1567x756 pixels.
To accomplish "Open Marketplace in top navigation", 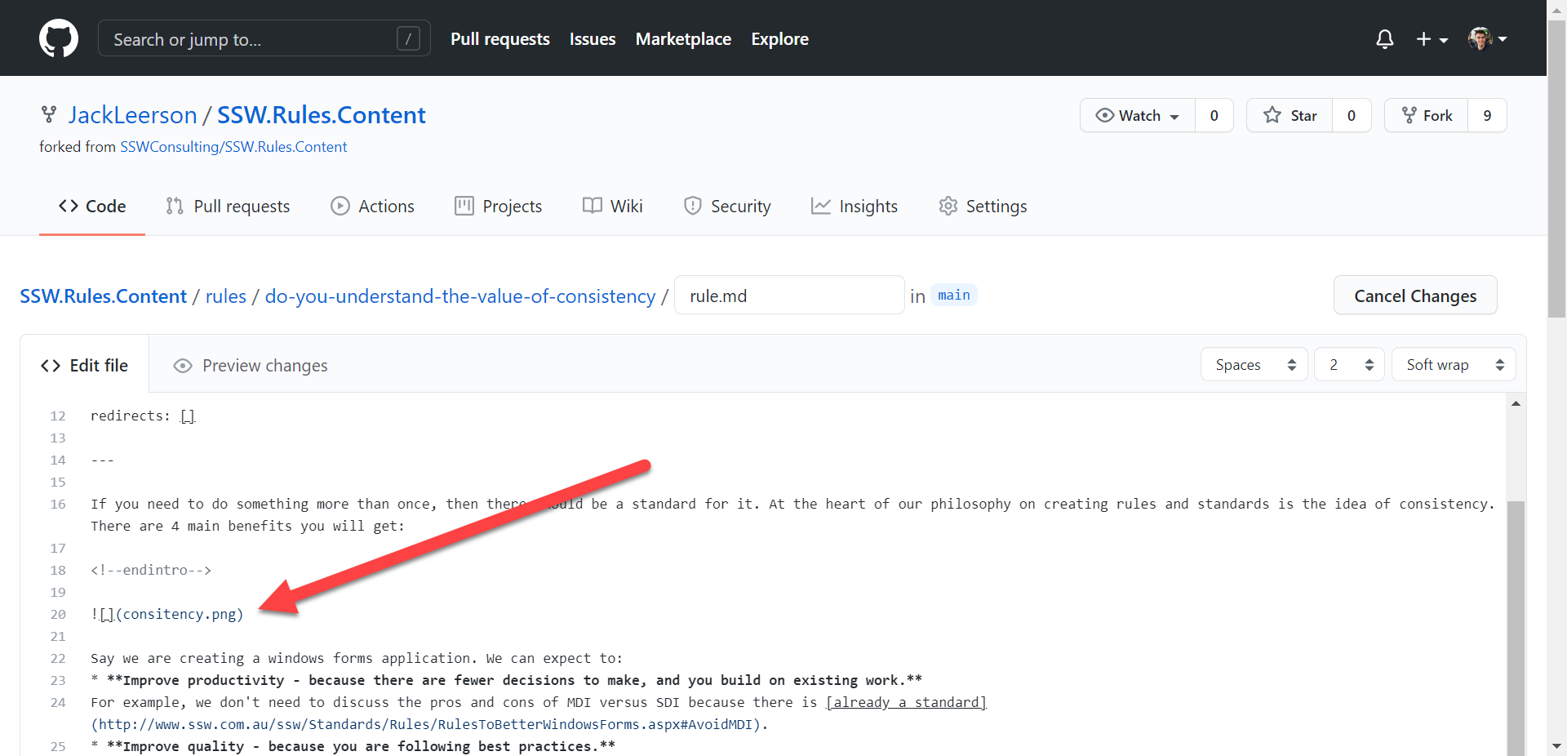I will [x=683, y=39].
